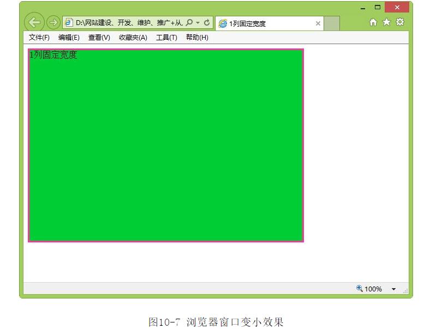Click the zoom magnifier icon in status bar
Screen dimensions: 436x329
[x=360, y=289]
